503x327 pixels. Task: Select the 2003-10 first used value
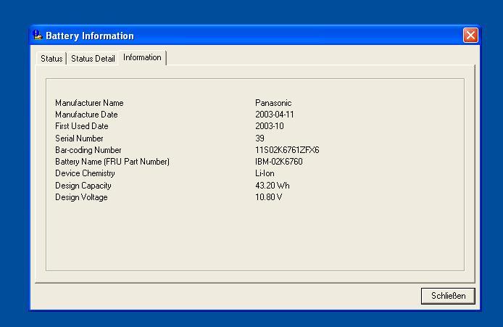[270, 126]
